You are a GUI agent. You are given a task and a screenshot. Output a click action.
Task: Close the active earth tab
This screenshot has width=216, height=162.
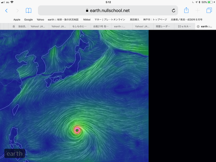point(198,27)
